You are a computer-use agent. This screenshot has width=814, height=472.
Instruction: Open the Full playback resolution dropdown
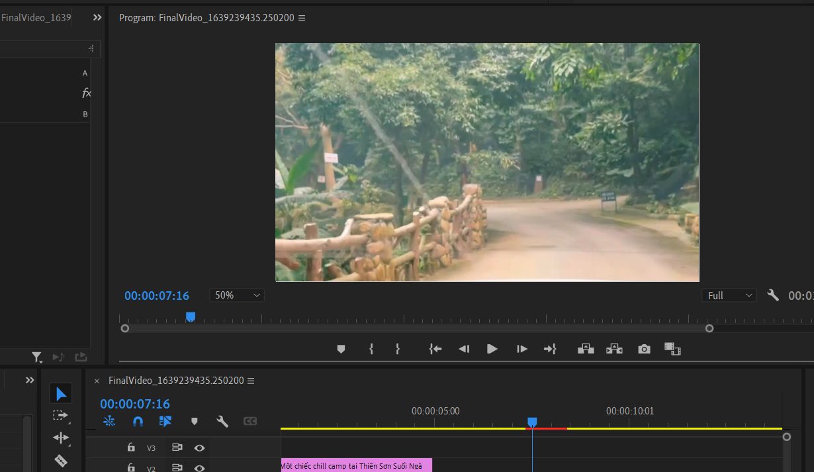click(729, 295)
